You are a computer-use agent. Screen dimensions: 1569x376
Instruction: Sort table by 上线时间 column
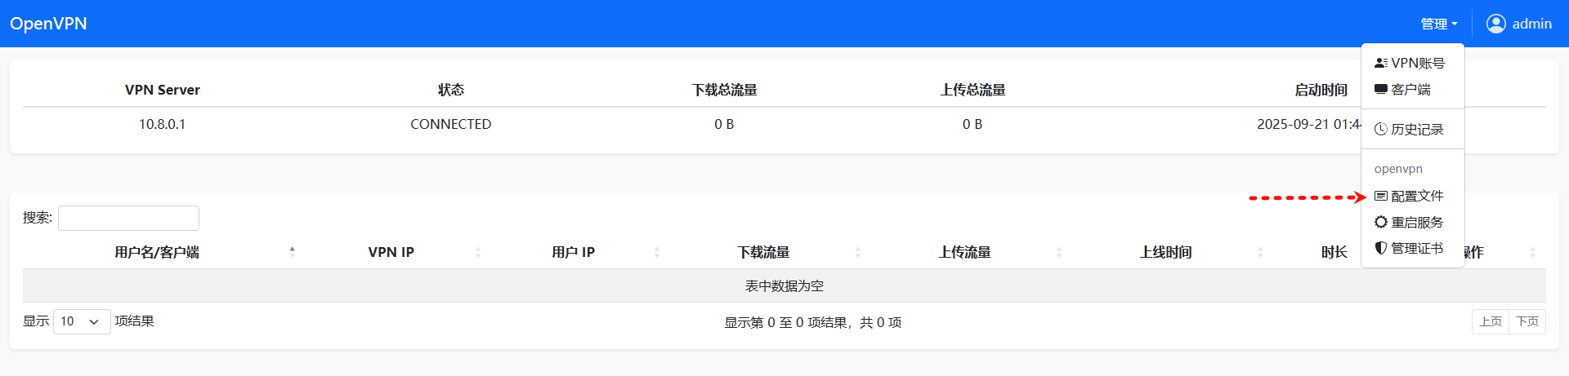tap(1165, 253)
